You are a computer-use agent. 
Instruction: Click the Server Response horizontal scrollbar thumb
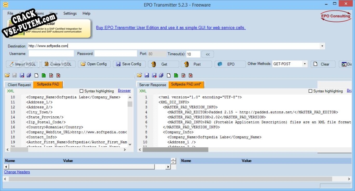[175, 150]
